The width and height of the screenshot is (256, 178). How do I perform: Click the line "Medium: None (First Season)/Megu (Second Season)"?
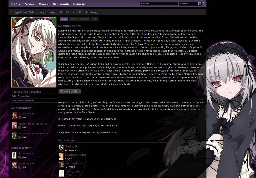pyautogui.click(x=89, y=125)
